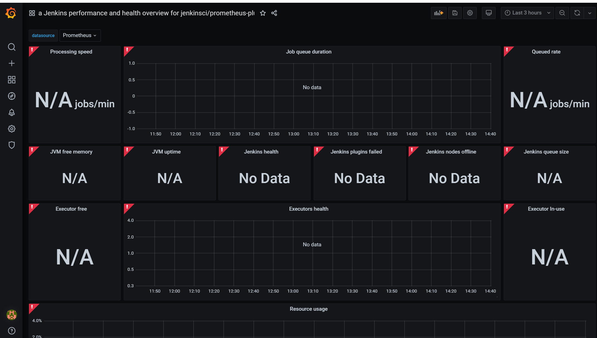Image resolution: width=597 pixels, height=338 pixels.
Task: Click the error indicator on Resource usage panel
Action: pyautogui.click(x=32, y=307)
